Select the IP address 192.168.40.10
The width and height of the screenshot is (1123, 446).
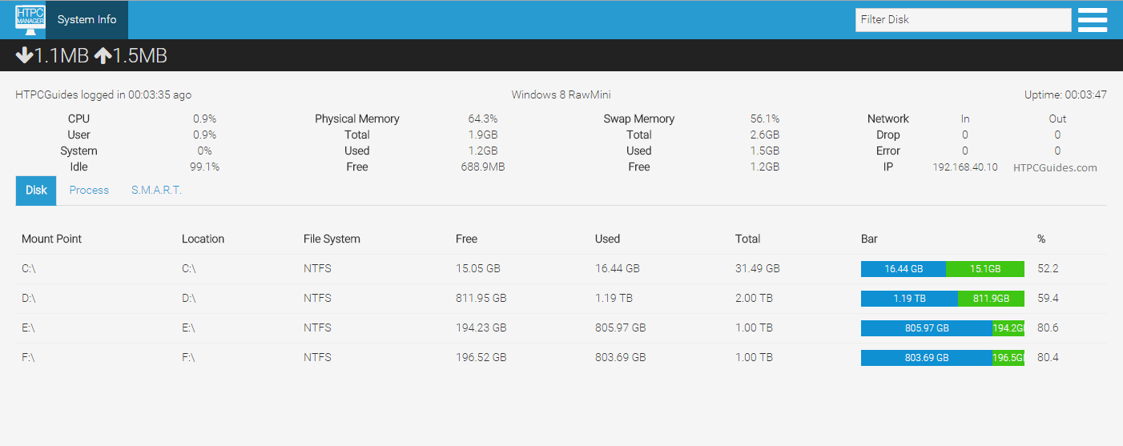pyautogui.click(x=965, y=167)
